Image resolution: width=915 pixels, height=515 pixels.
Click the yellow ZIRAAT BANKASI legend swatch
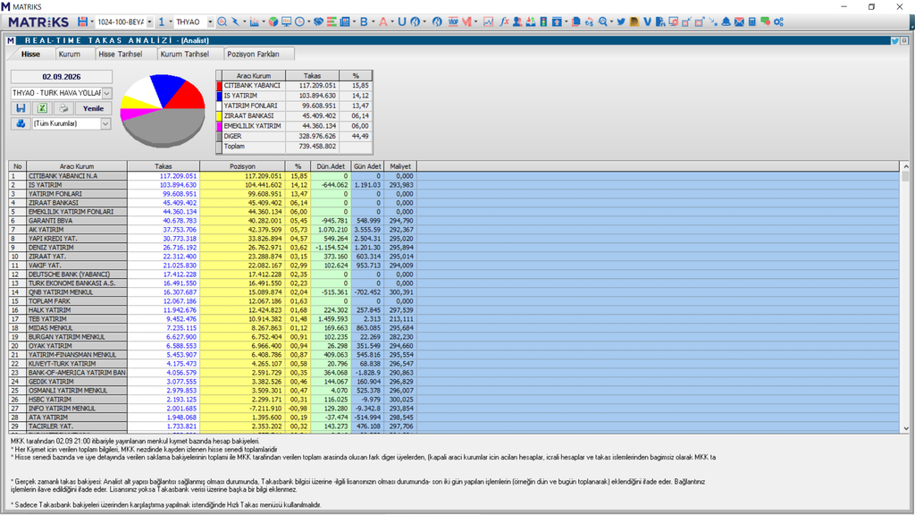pyautogui.click(x=220, y=116)
